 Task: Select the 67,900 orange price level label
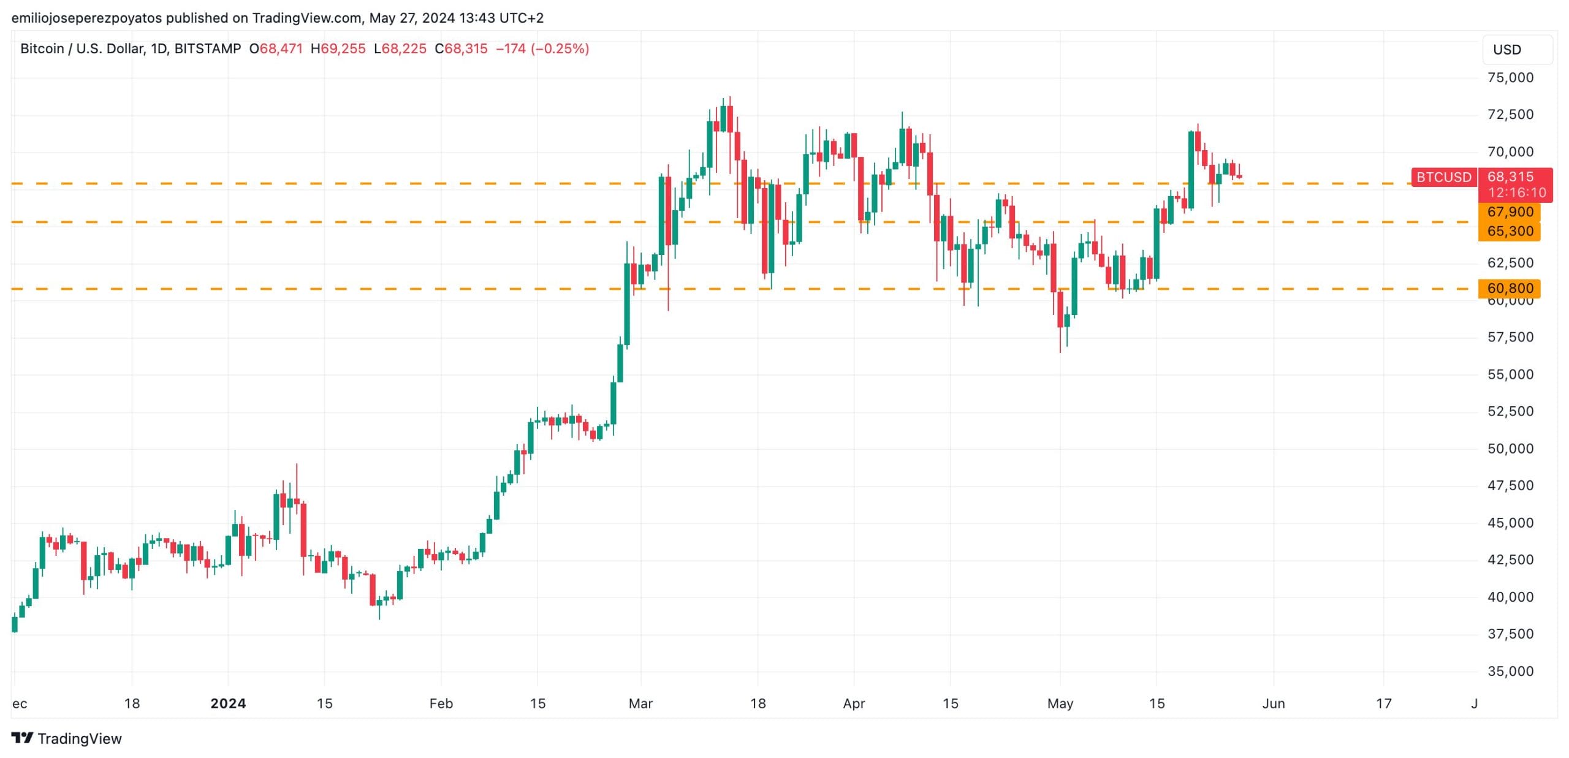[x=1510, y=212]
